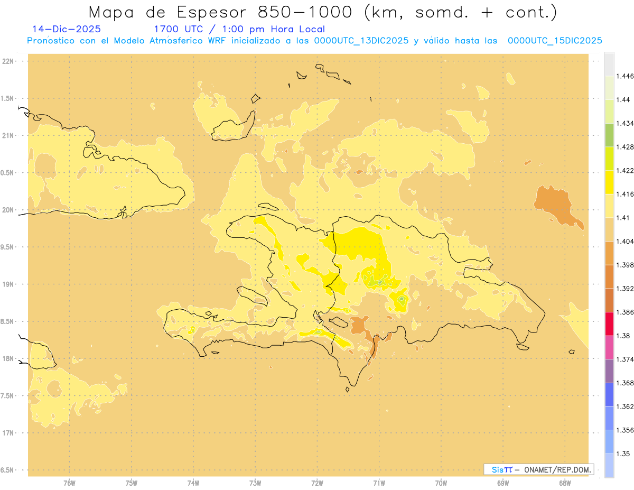Click the '73W' longitude axis label
Image resolution: width=634 pixels, height=490 pixels.
(x=255, y=483)
